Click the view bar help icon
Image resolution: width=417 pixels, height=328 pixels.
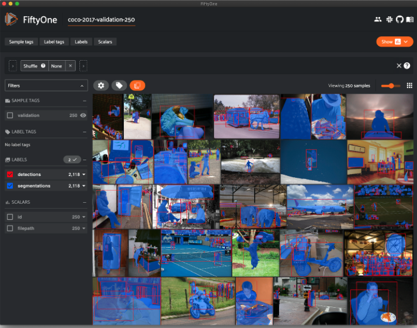(407, 66)
